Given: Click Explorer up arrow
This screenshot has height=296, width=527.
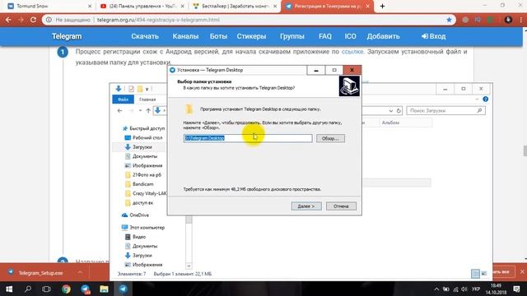Looking at the screenshot, I should click(x=148, y=110).
